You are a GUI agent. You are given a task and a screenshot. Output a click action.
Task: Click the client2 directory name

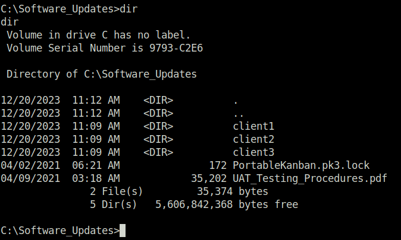[253, 139]
